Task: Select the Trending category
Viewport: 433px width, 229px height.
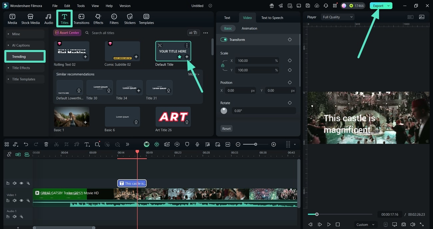Action: 25,57
